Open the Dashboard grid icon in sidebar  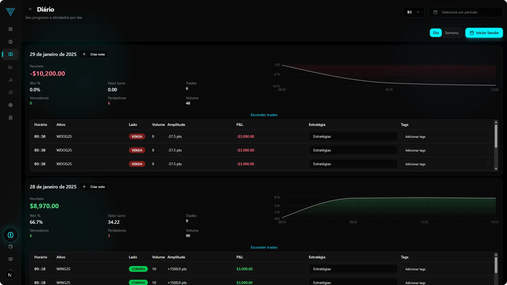coord(10,29)
